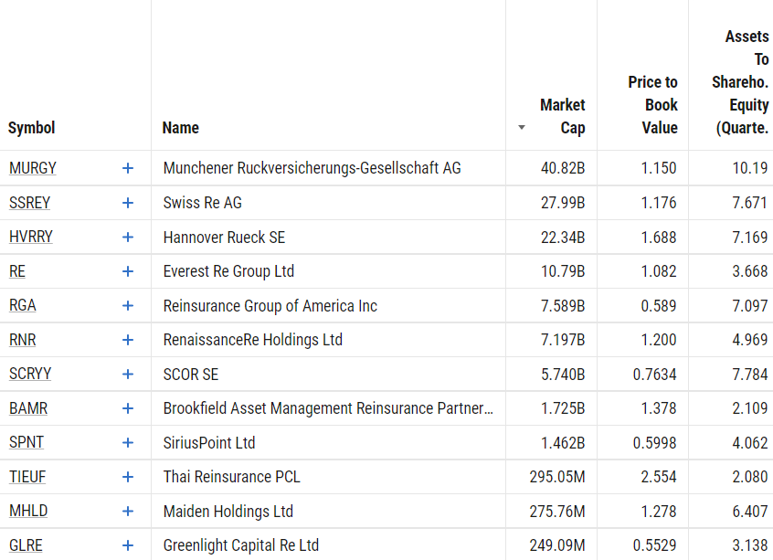The width and height of the screenshot is (773, 560).
Task: Click the 295.05M market cap value
Action: click(x=557, y=477)
